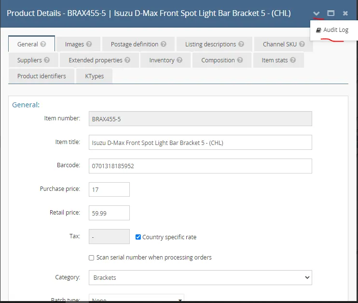Click the Audit Log book icon
This screenshot has width=358, height=303.
click(x=318, y=30)
